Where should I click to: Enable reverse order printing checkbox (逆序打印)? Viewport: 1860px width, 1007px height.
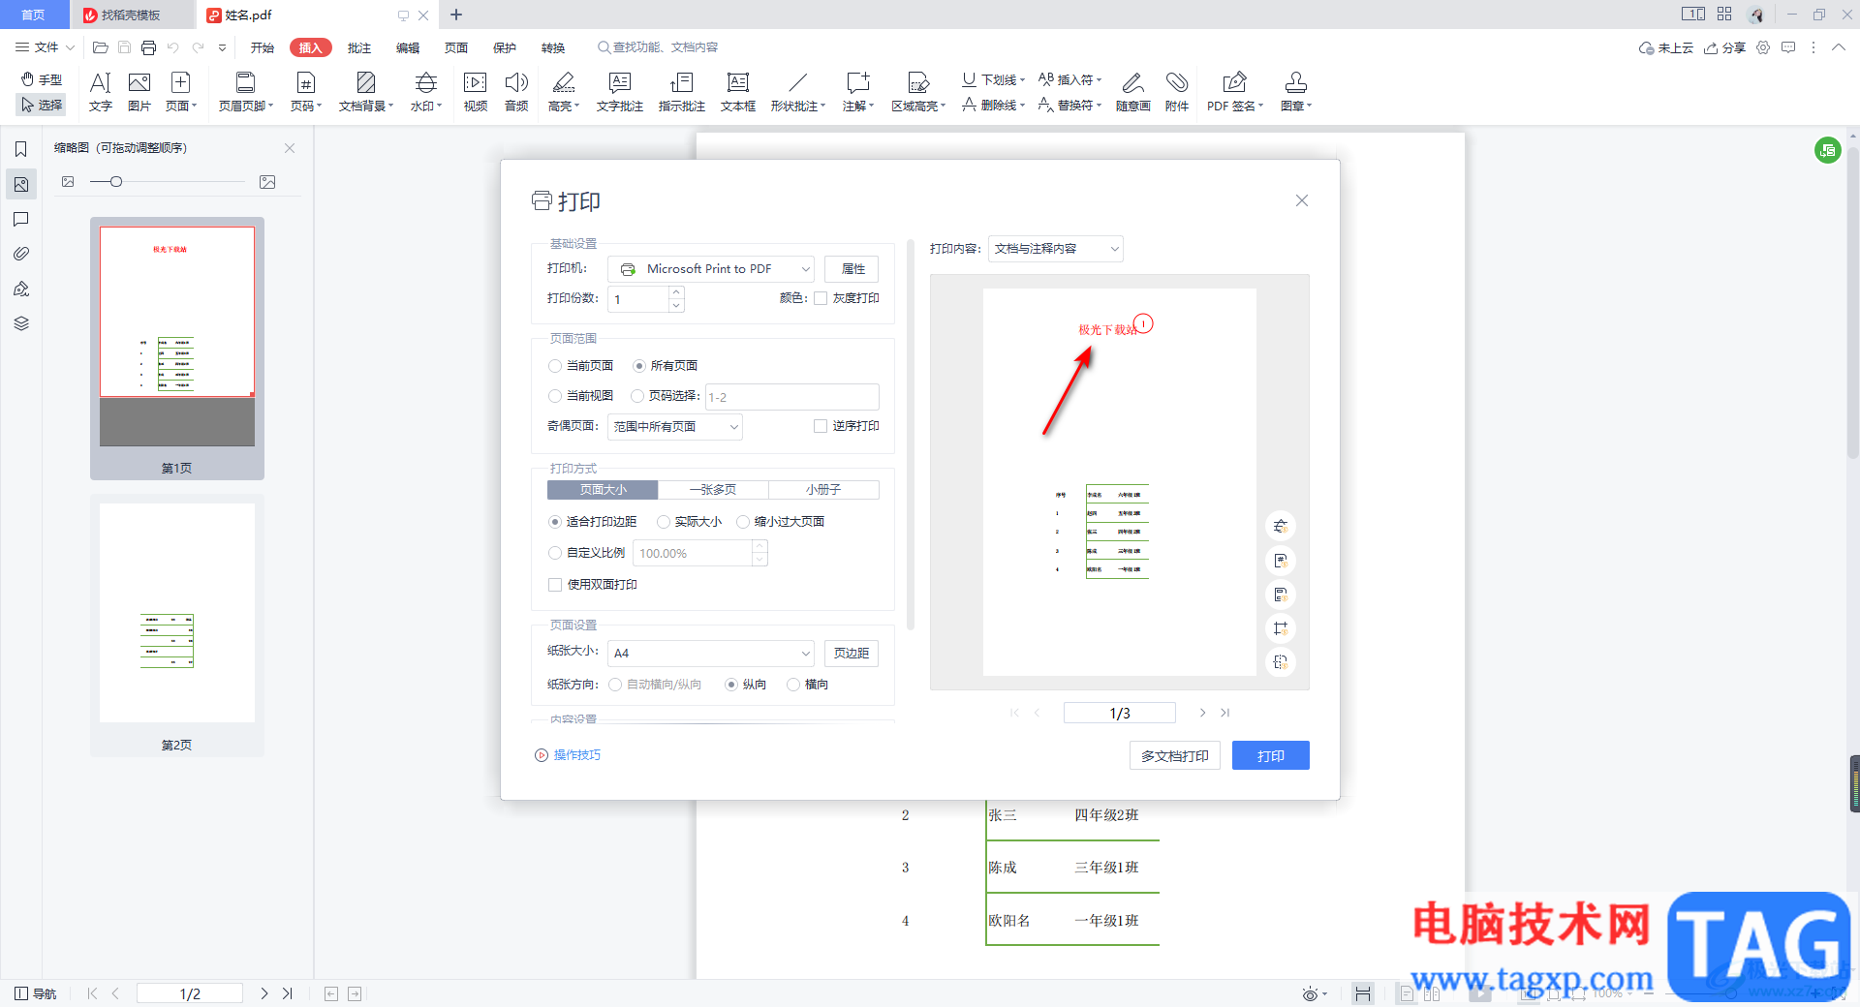coord(821,426)
